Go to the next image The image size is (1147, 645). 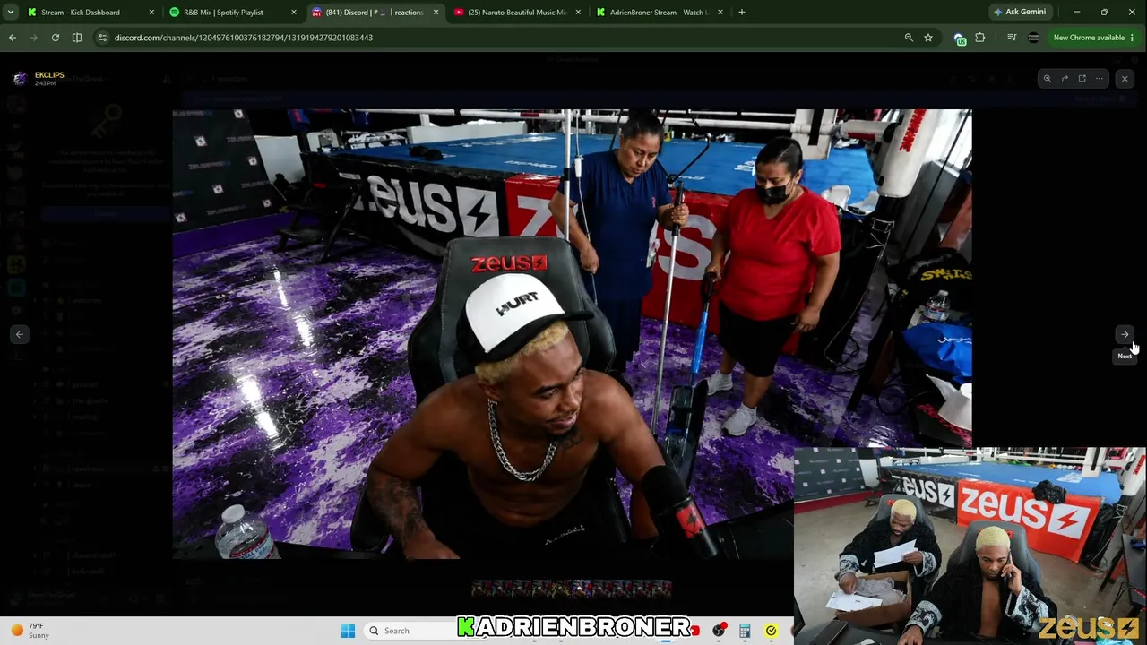(x=1125, y=334)
